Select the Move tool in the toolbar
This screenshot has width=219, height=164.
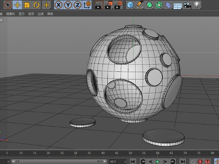17,5
